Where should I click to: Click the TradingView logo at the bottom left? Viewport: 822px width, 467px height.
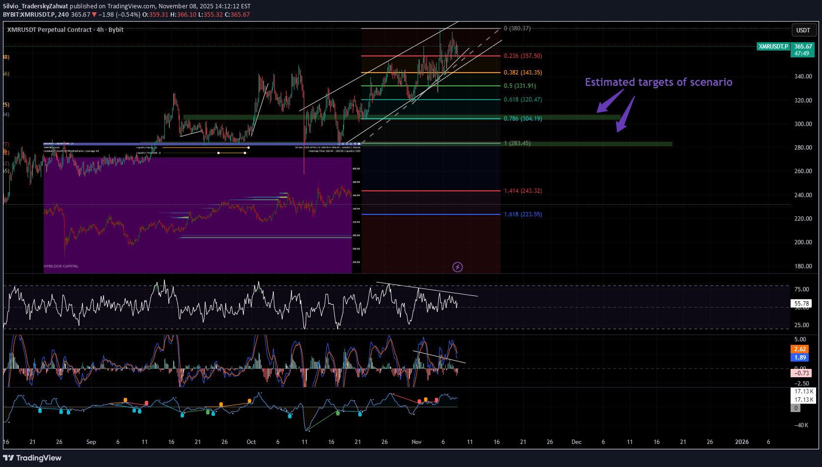(x=32, y=458)
